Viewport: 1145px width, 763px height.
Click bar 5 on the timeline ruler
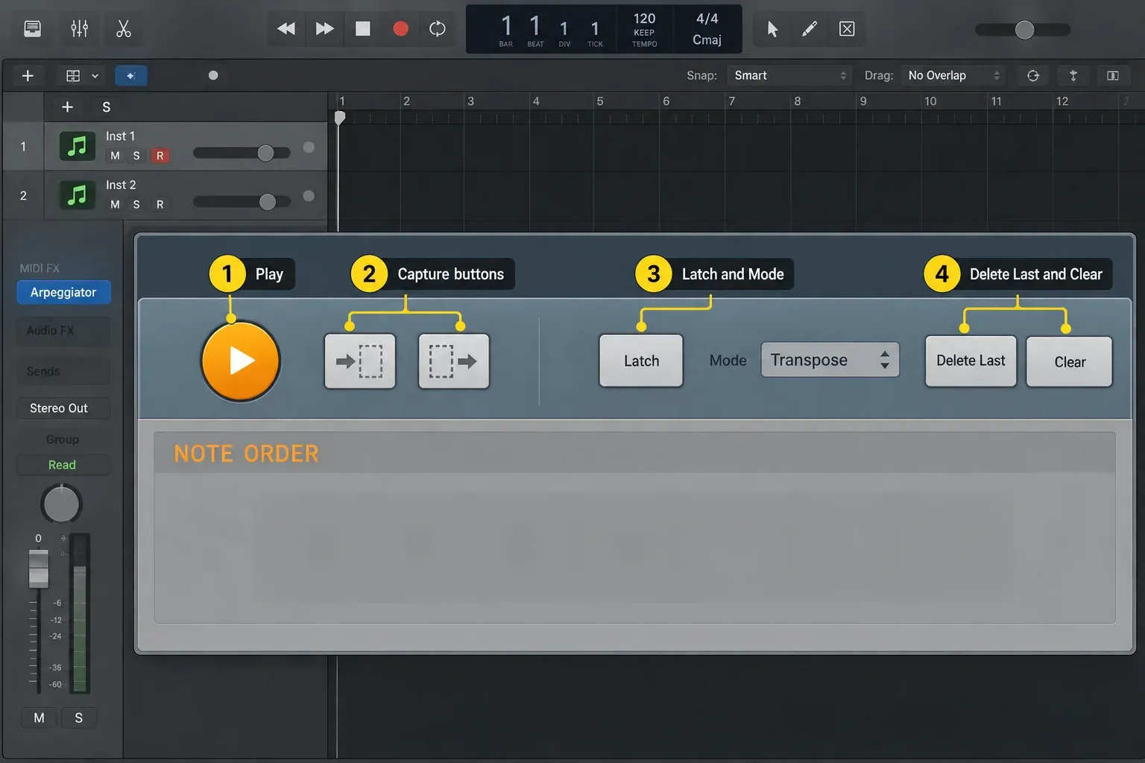(600, 101)
